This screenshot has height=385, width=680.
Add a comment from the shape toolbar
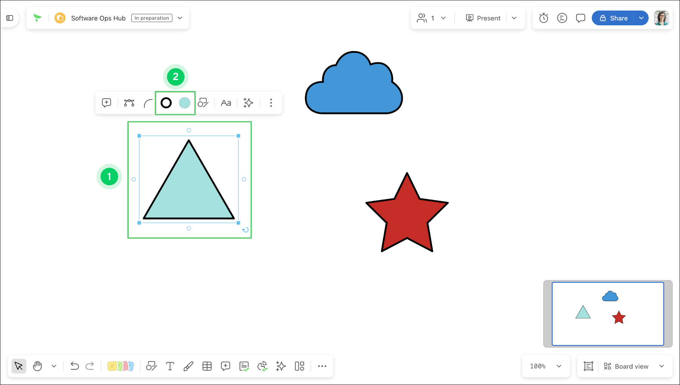pos(106,103)
